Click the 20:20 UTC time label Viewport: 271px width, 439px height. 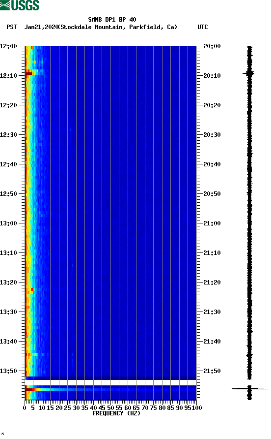coord(212,105)
